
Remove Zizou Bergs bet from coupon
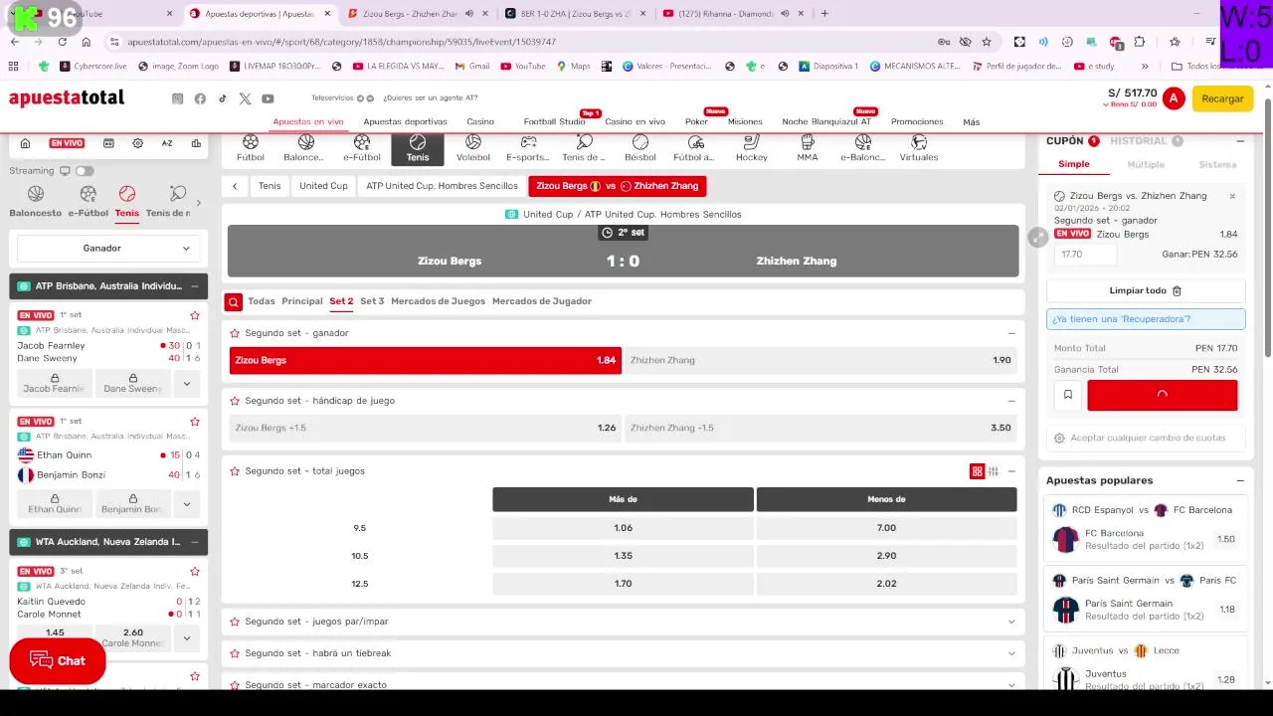click(x=1232, y=196)
